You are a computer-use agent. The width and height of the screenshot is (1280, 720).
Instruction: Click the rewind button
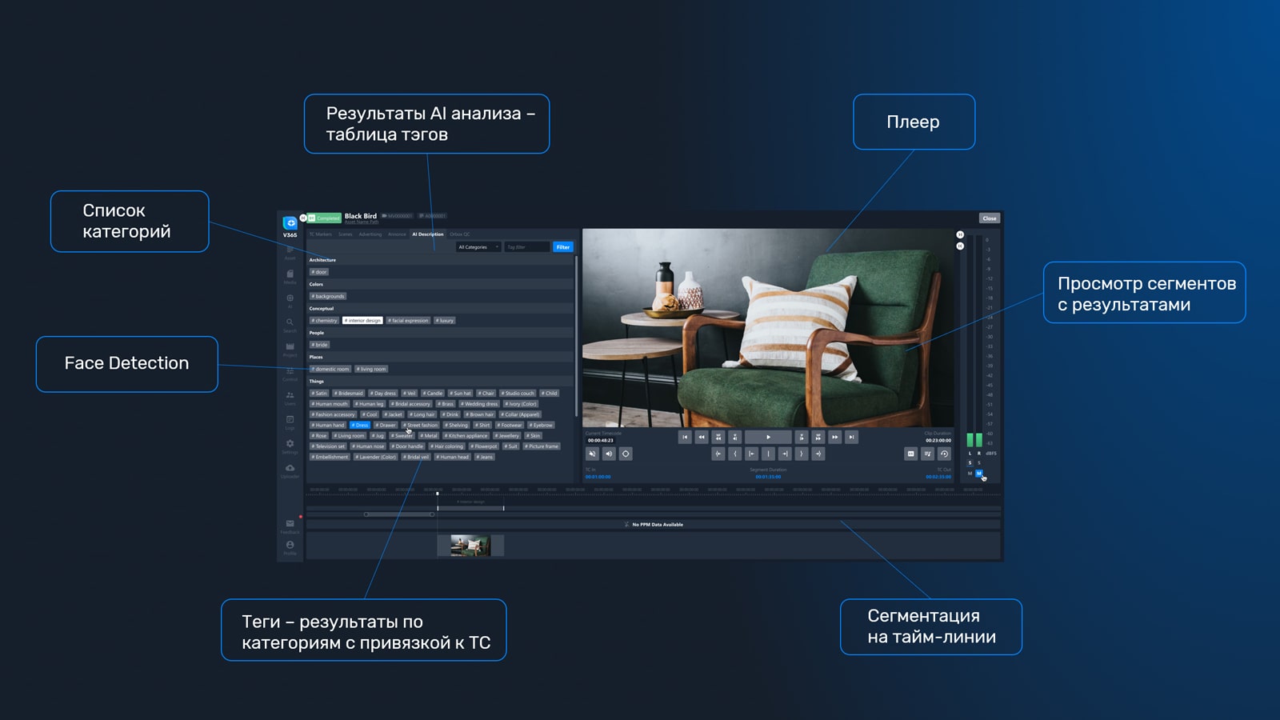pos(702,437)
